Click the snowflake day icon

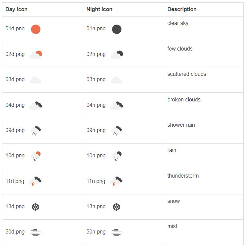36,207
